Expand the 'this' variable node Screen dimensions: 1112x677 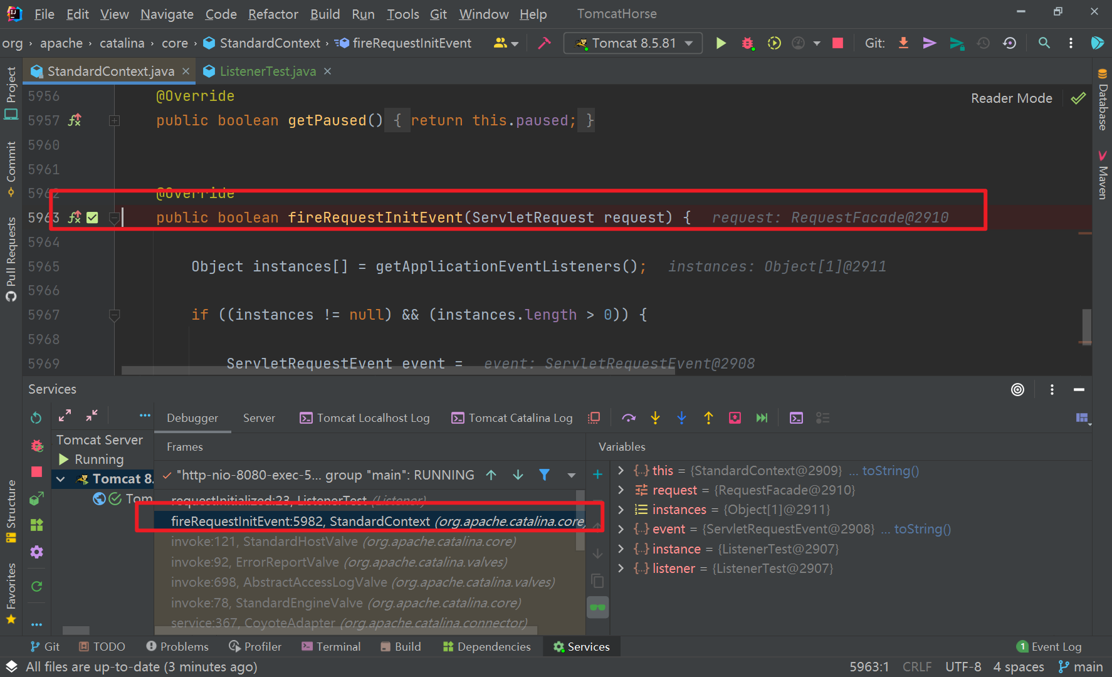621,470
